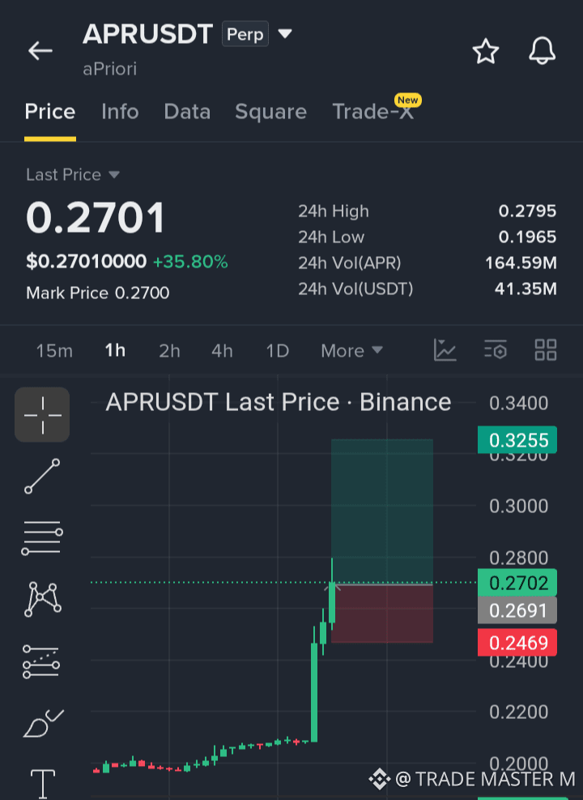Viewport: 583px width, 800px height.
Task: Click the aPriori token name
Action: pyautogui.click(x=109, y=69)
